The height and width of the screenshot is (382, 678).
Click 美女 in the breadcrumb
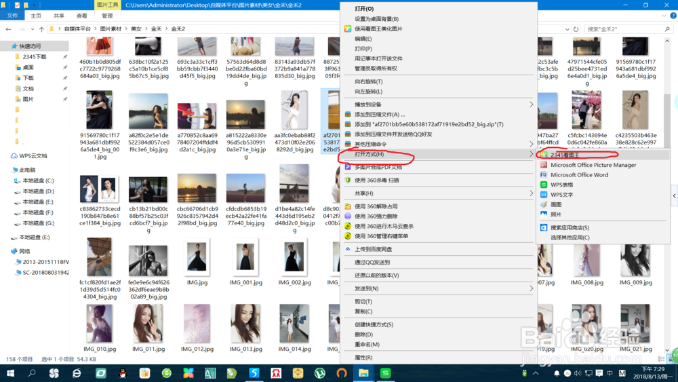pos(136,29)
